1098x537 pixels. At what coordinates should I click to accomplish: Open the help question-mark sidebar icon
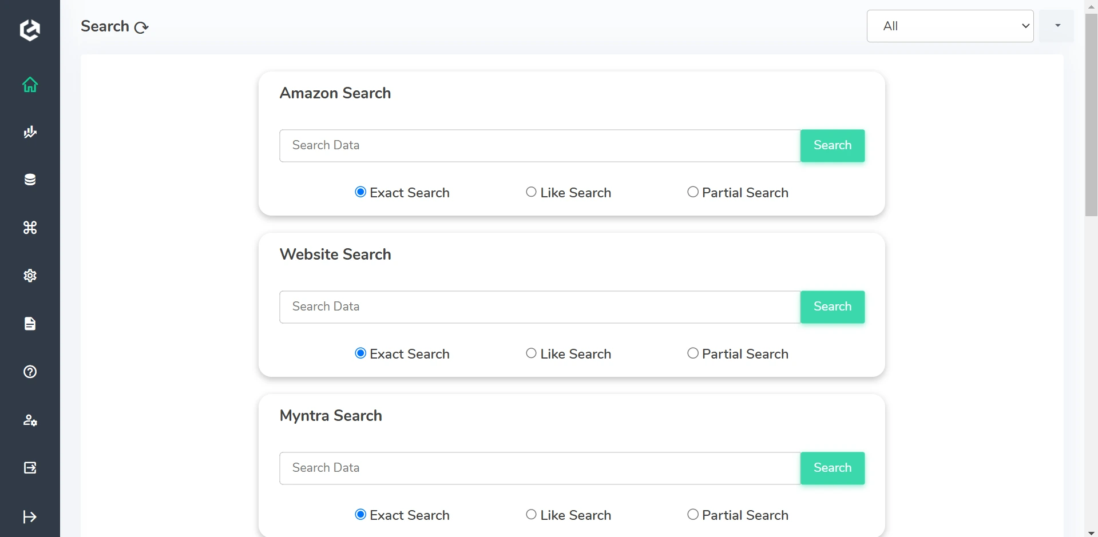[30, 372]
